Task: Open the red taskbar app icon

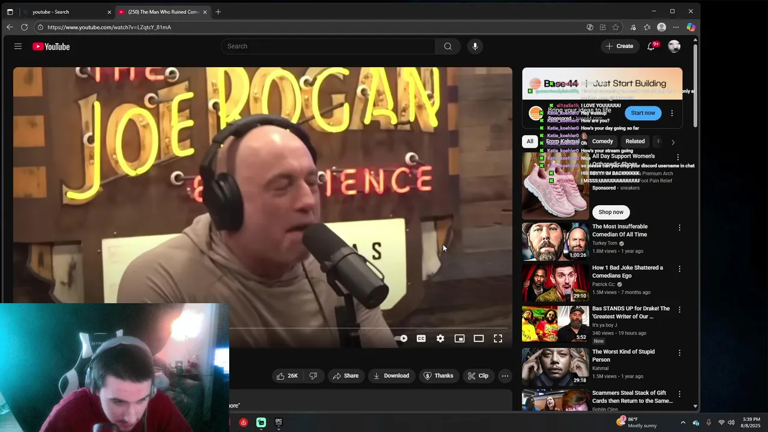Action: pos(243,422)
